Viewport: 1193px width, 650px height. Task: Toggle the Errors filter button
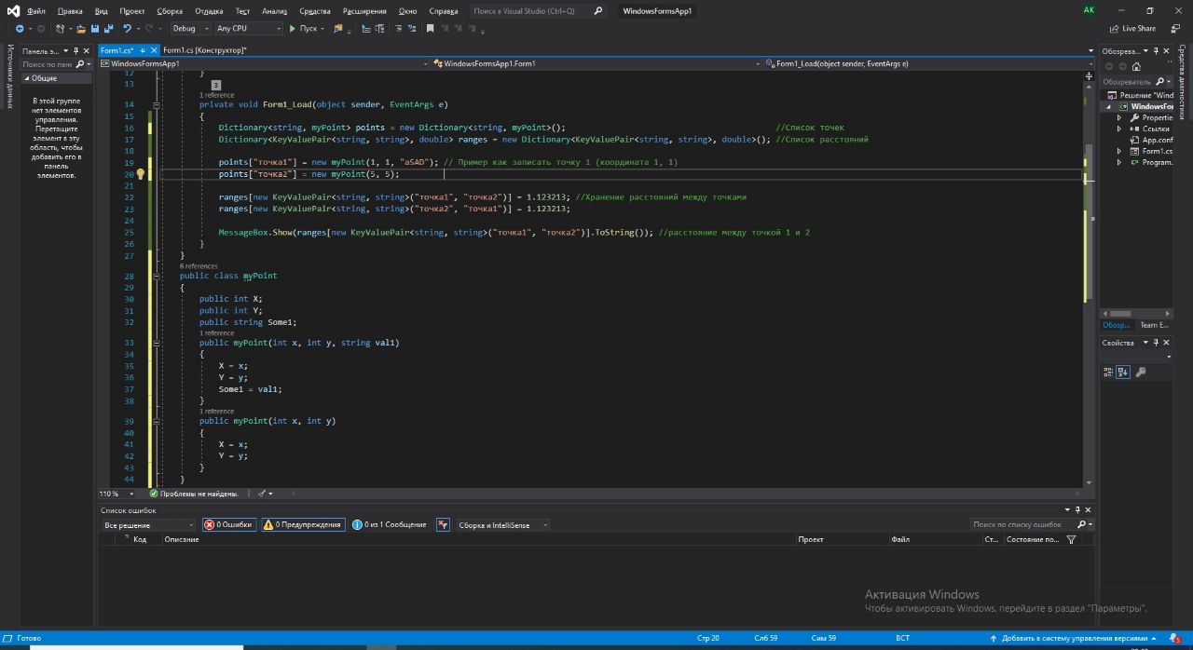click(x=229, y=525)
